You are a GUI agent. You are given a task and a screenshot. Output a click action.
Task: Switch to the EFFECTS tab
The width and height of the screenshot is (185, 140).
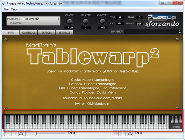pyautogui.click(x=46, y=32)
